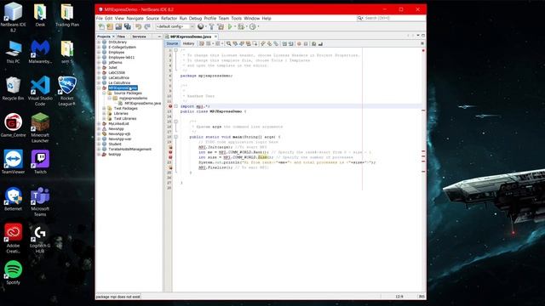
Task: Click the globe browser icon in toolbar
Action: pyautogui.click(x=201, y=26)
